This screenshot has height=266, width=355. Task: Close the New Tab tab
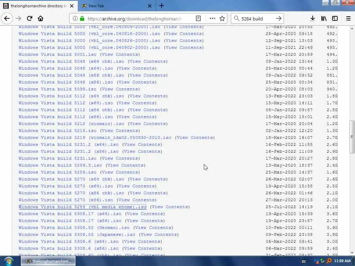pyautogui.click(x=150, y=6)
